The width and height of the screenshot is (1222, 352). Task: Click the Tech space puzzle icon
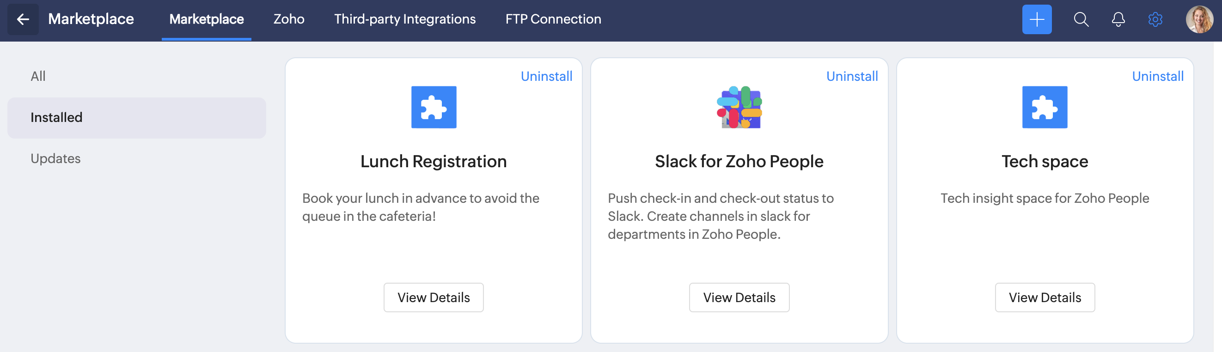pyautogui.click(x=1045, y=107)
